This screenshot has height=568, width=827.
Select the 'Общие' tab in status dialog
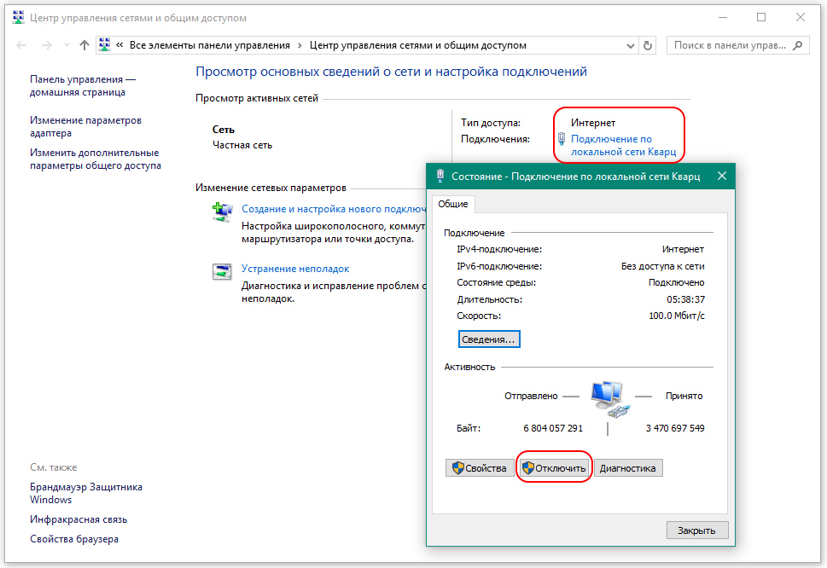(453, 204)
